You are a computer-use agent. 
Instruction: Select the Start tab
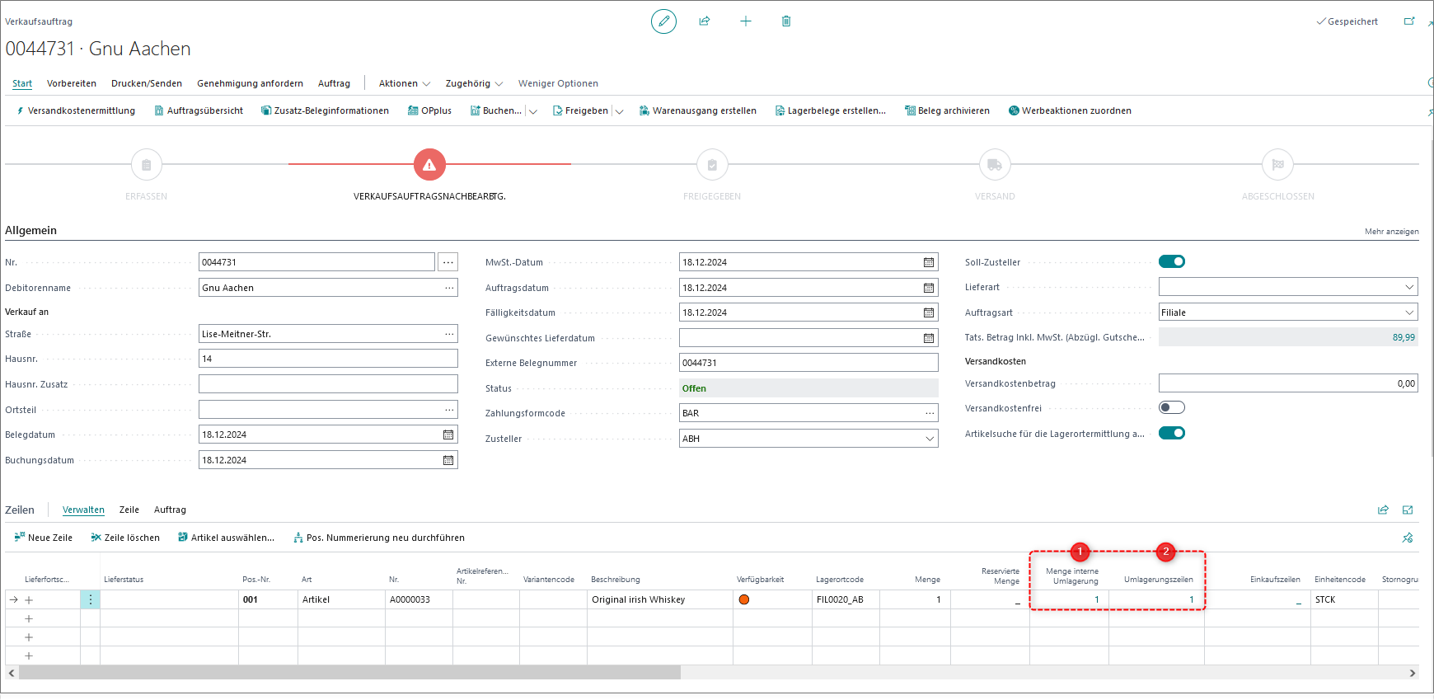[x=22, y=83]
